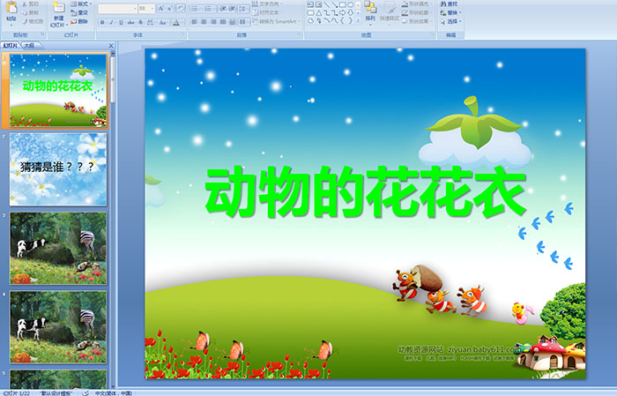Toggle text Shadow (S) formatting
This screenshot has width=617, height=396.
(x=140, y=22)
